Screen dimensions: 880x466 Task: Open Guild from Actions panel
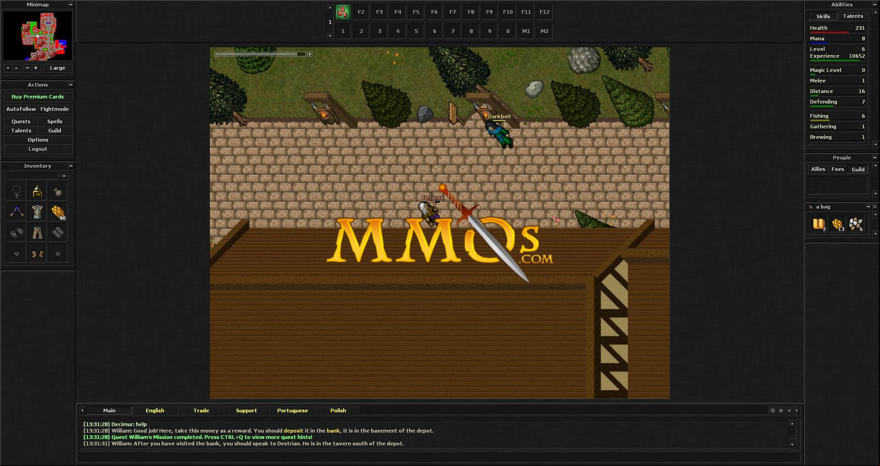55,131
